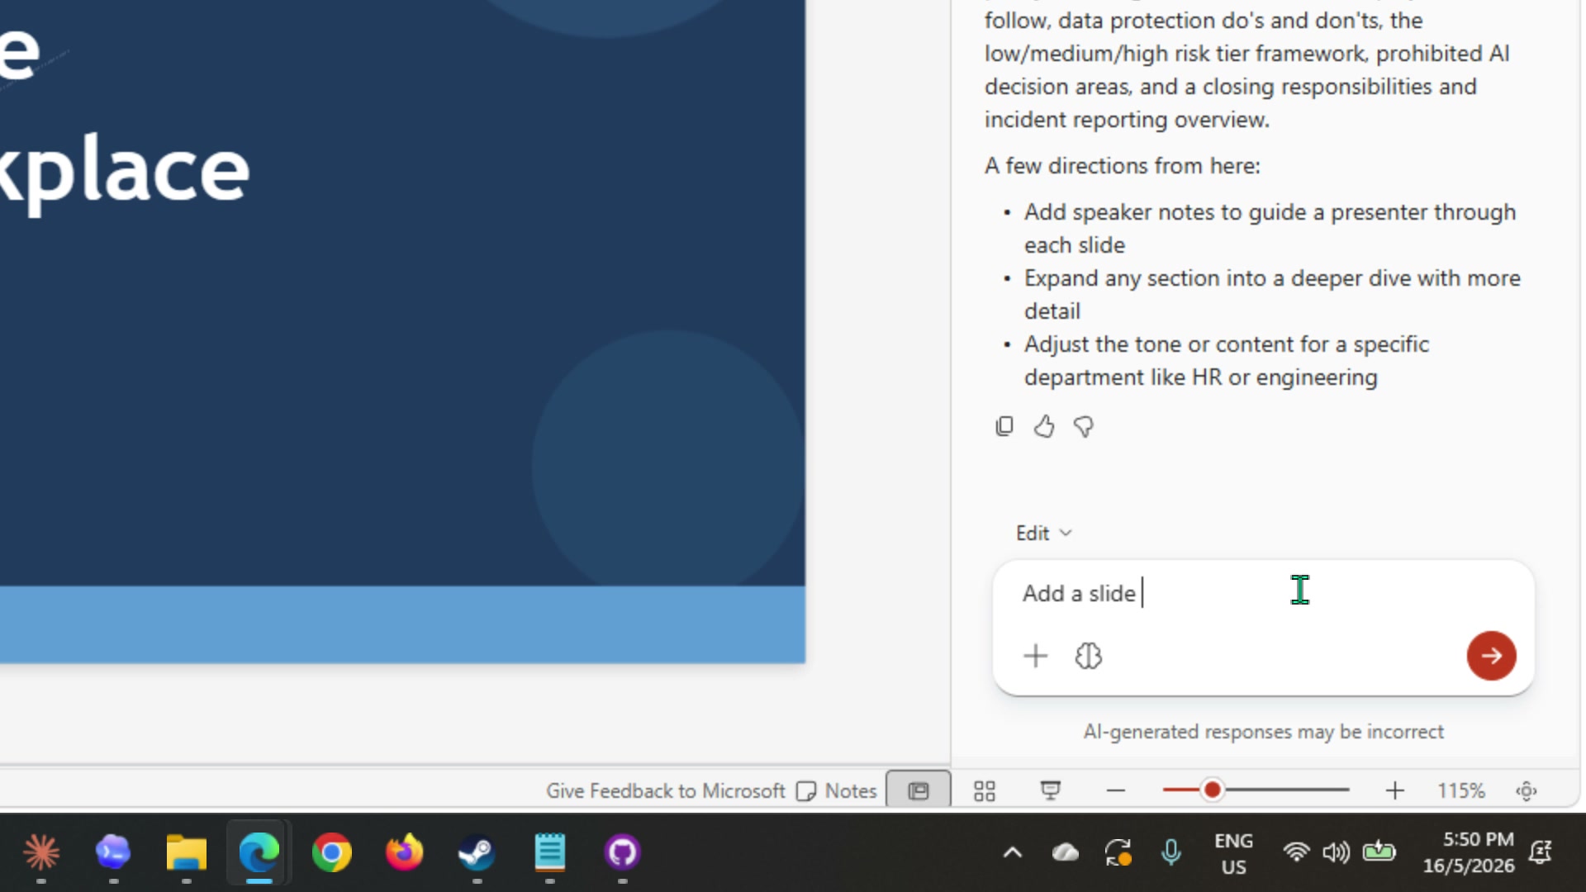
Task: Click 'AI-generated responses may be incorrect' notice
Action: [1263, 732]
